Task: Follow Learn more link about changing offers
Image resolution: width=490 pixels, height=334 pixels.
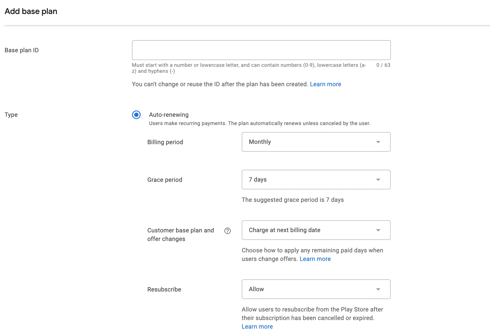Action: point(315,259)
